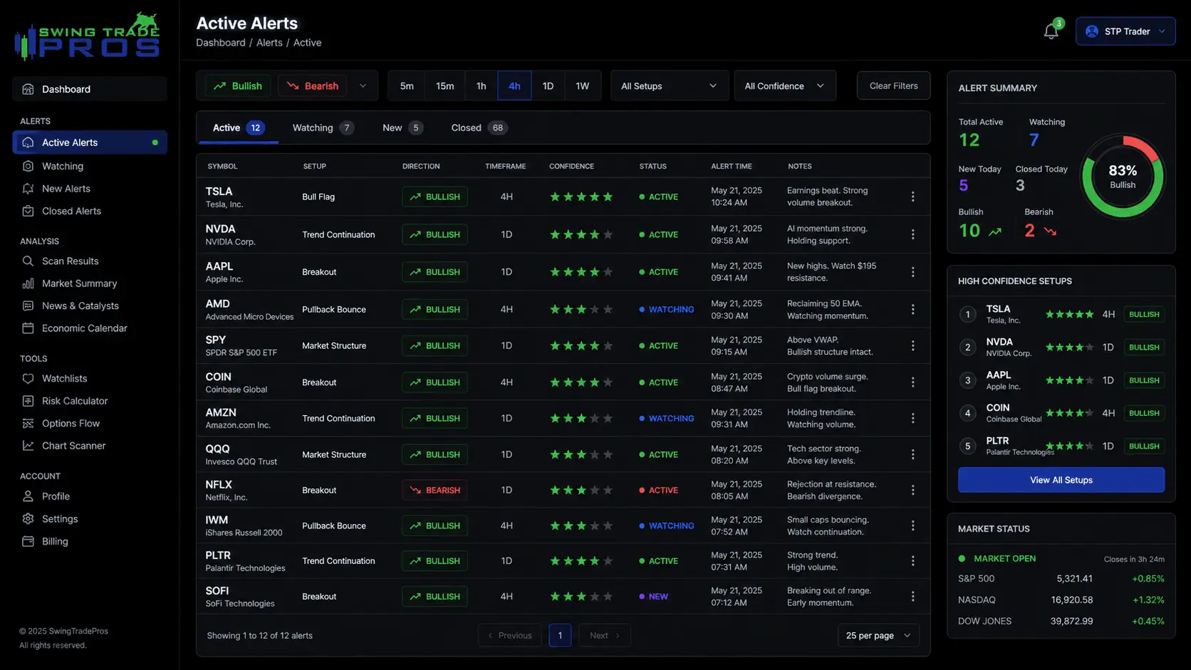Select the 1h timeframe
1191x670 pixels.
(x=482, y=86)
